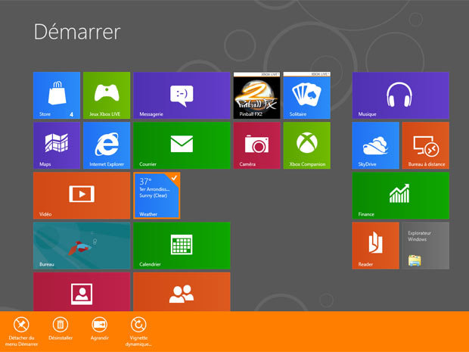Click Détacher du menu Démarrer
Screen dimensions: 469x352
(x=21, y=332)
